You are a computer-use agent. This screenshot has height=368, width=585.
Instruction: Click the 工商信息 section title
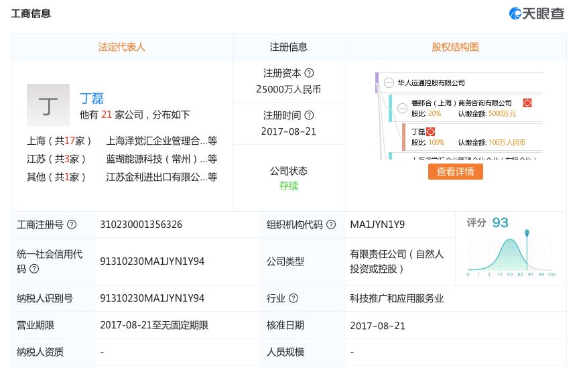[x=31, y=14]
